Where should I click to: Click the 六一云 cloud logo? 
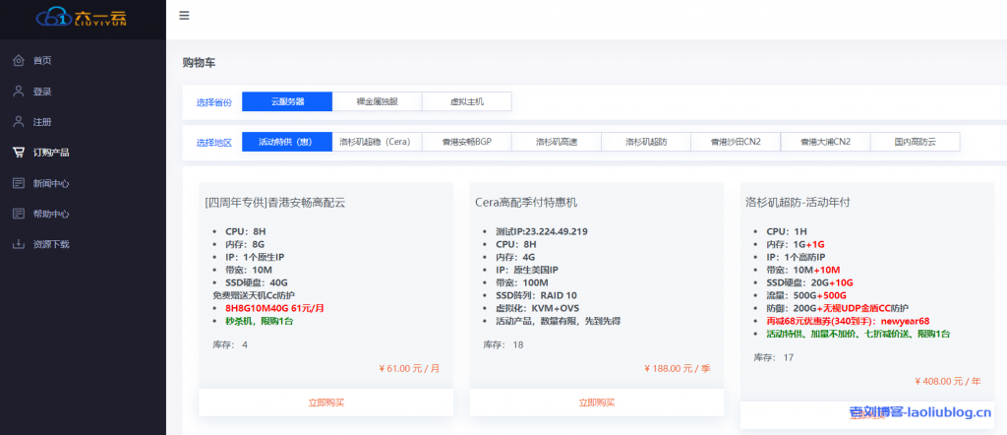tap(81, 18)
